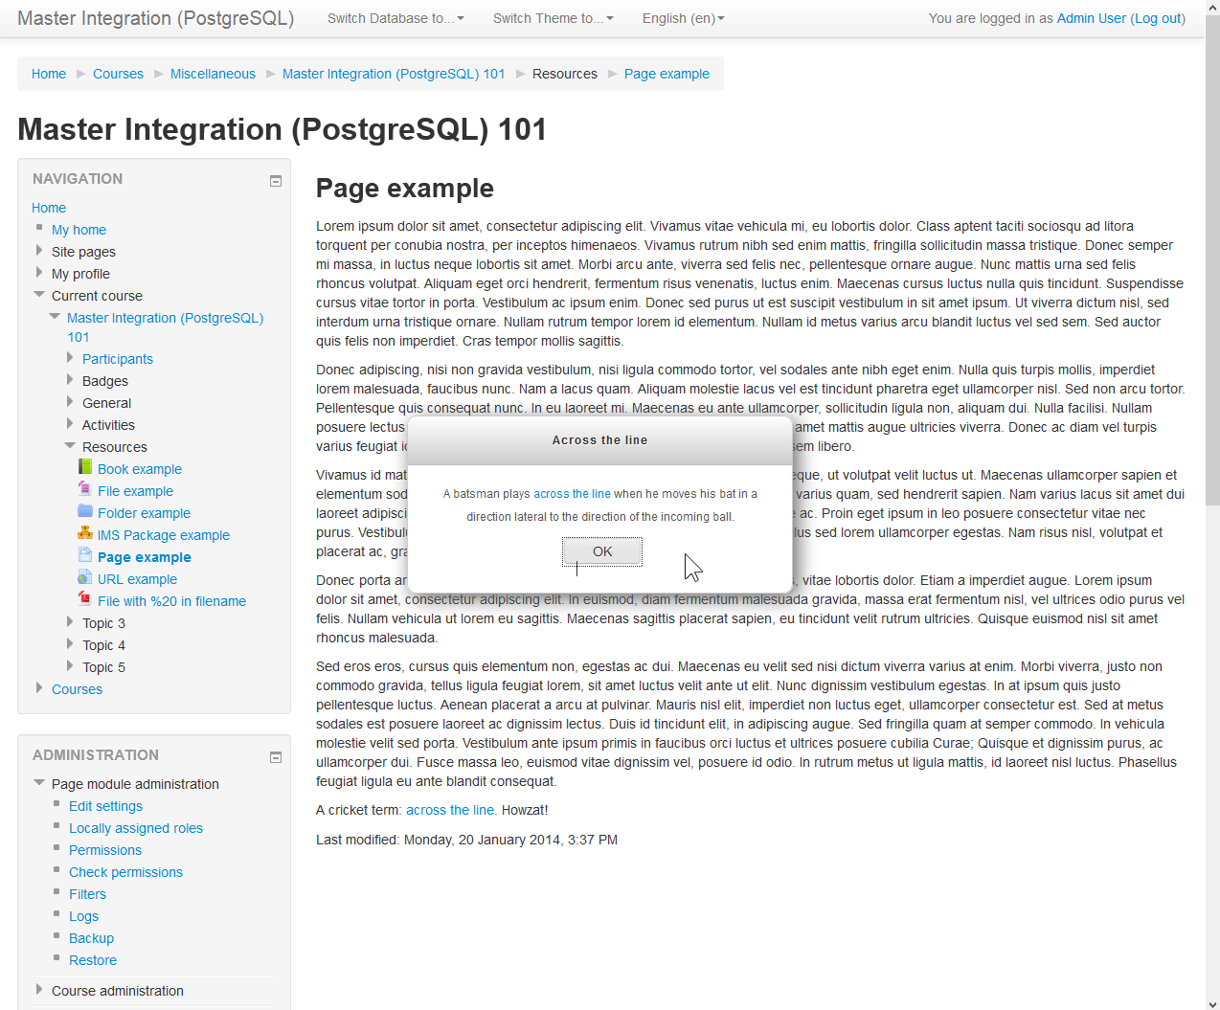The height and width of the screenshot is (1010, 1220).
Task: Click the Book example book icon
Action: tap(85, 467)
